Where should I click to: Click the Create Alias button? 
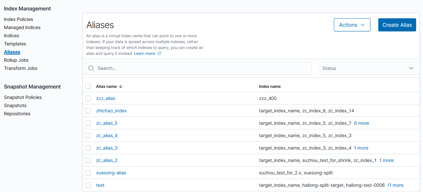point(397,24)
